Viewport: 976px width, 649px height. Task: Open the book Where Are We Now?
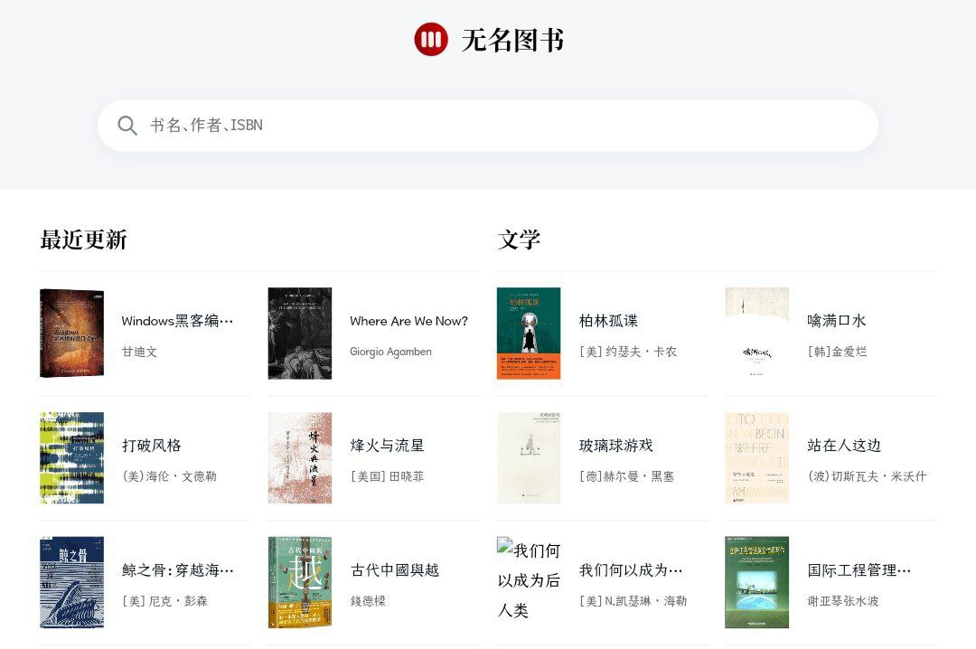point(409,321)
